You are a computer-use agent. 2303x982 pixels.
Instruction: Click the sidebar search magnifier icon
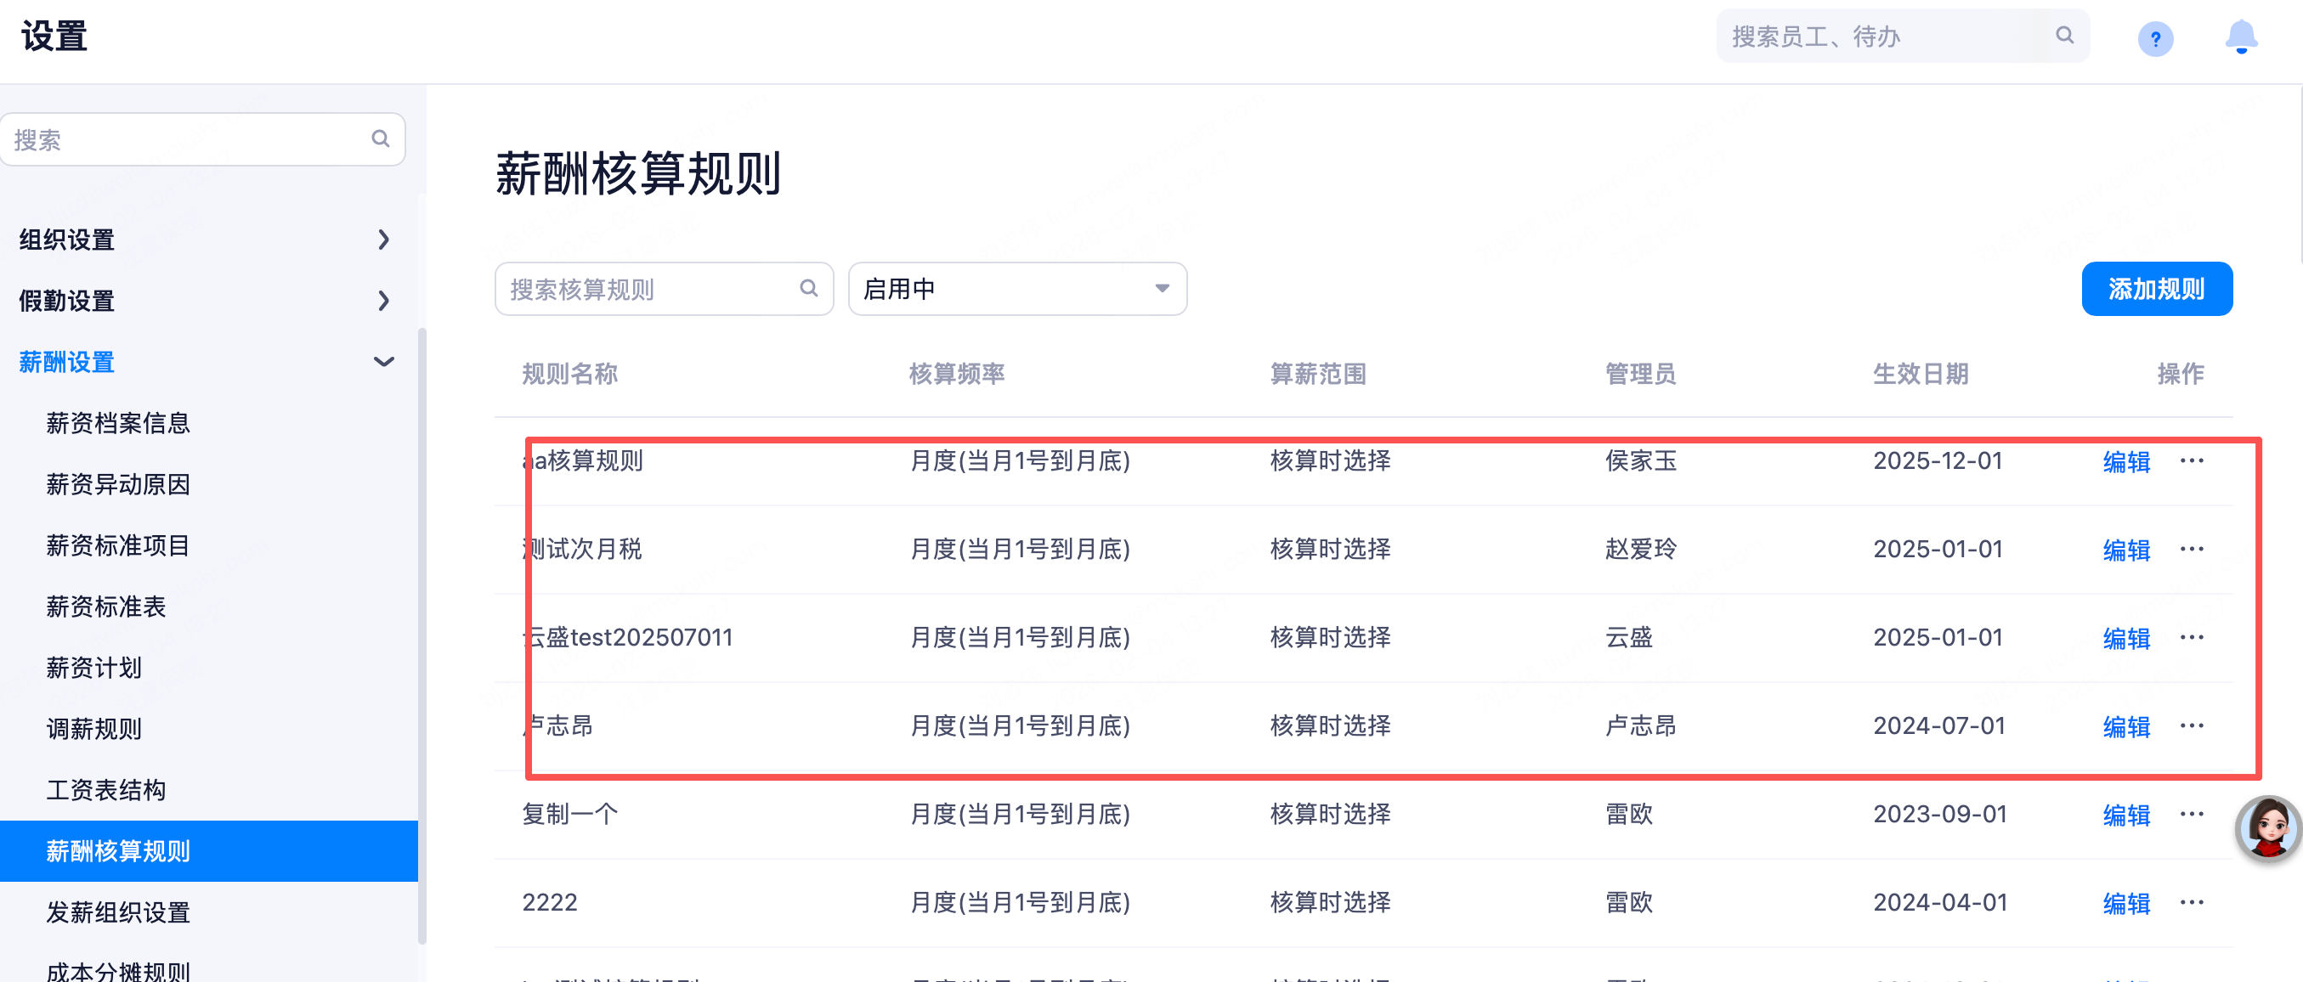[x=381, y=139]
